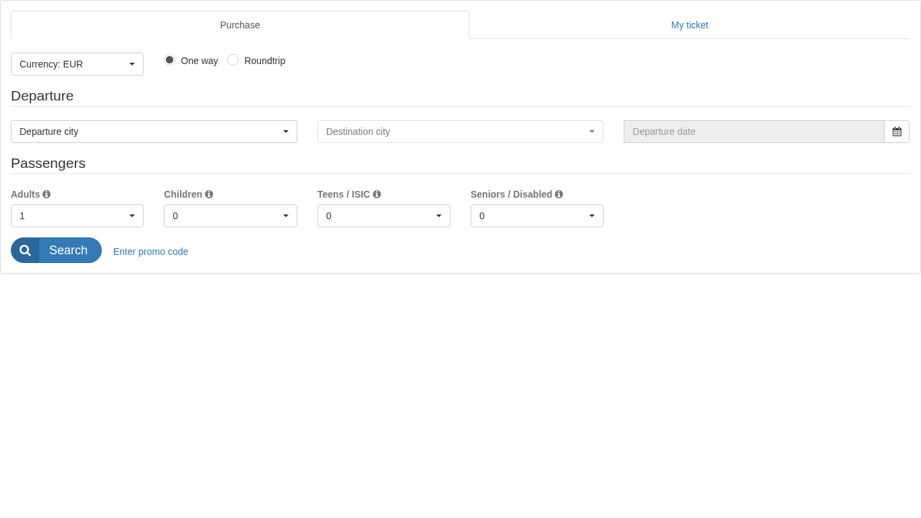Choose the Roundtrip radio option
Screen dimensions: 921x518
[x=233, y=60]
